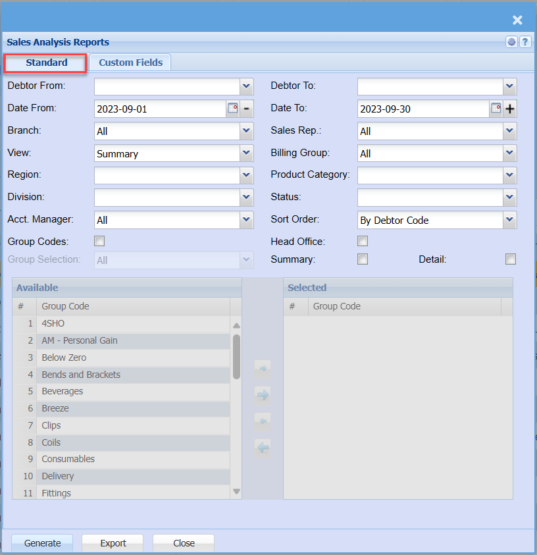Expand the Sales Rep. dropdown
This screenshot has width=537, height=555.
tap(510, 131)
